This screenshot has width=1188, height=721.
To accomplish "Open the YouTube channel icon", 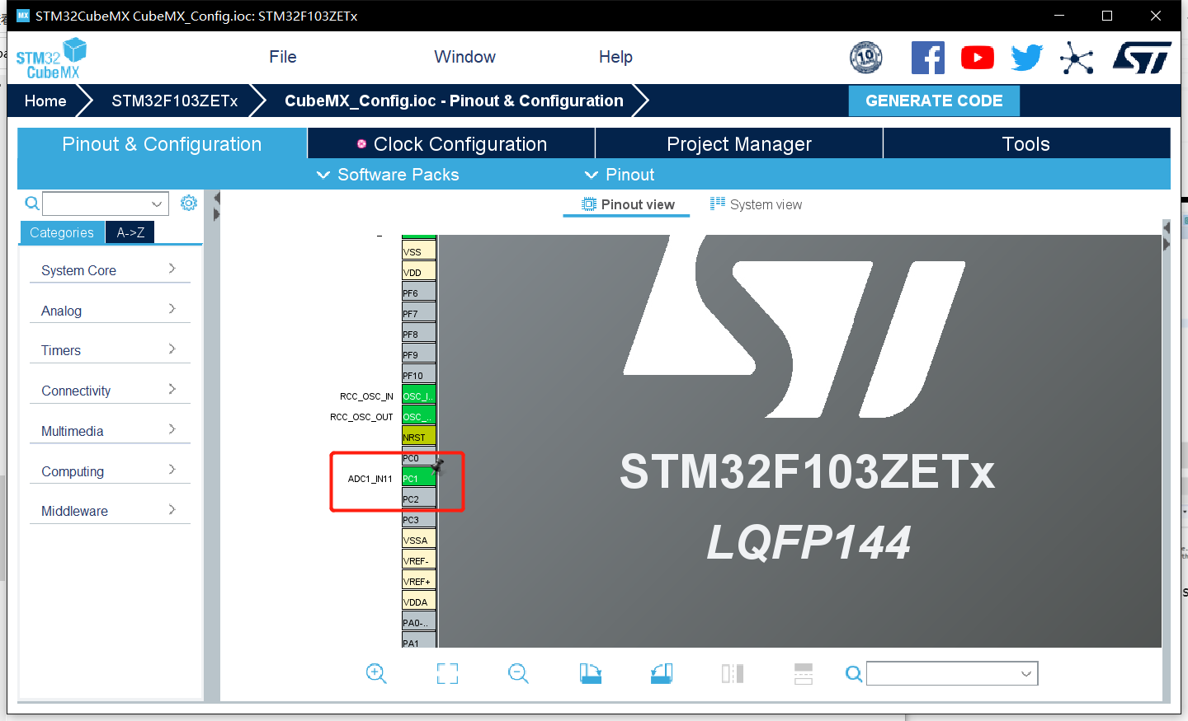I will 978,58.
